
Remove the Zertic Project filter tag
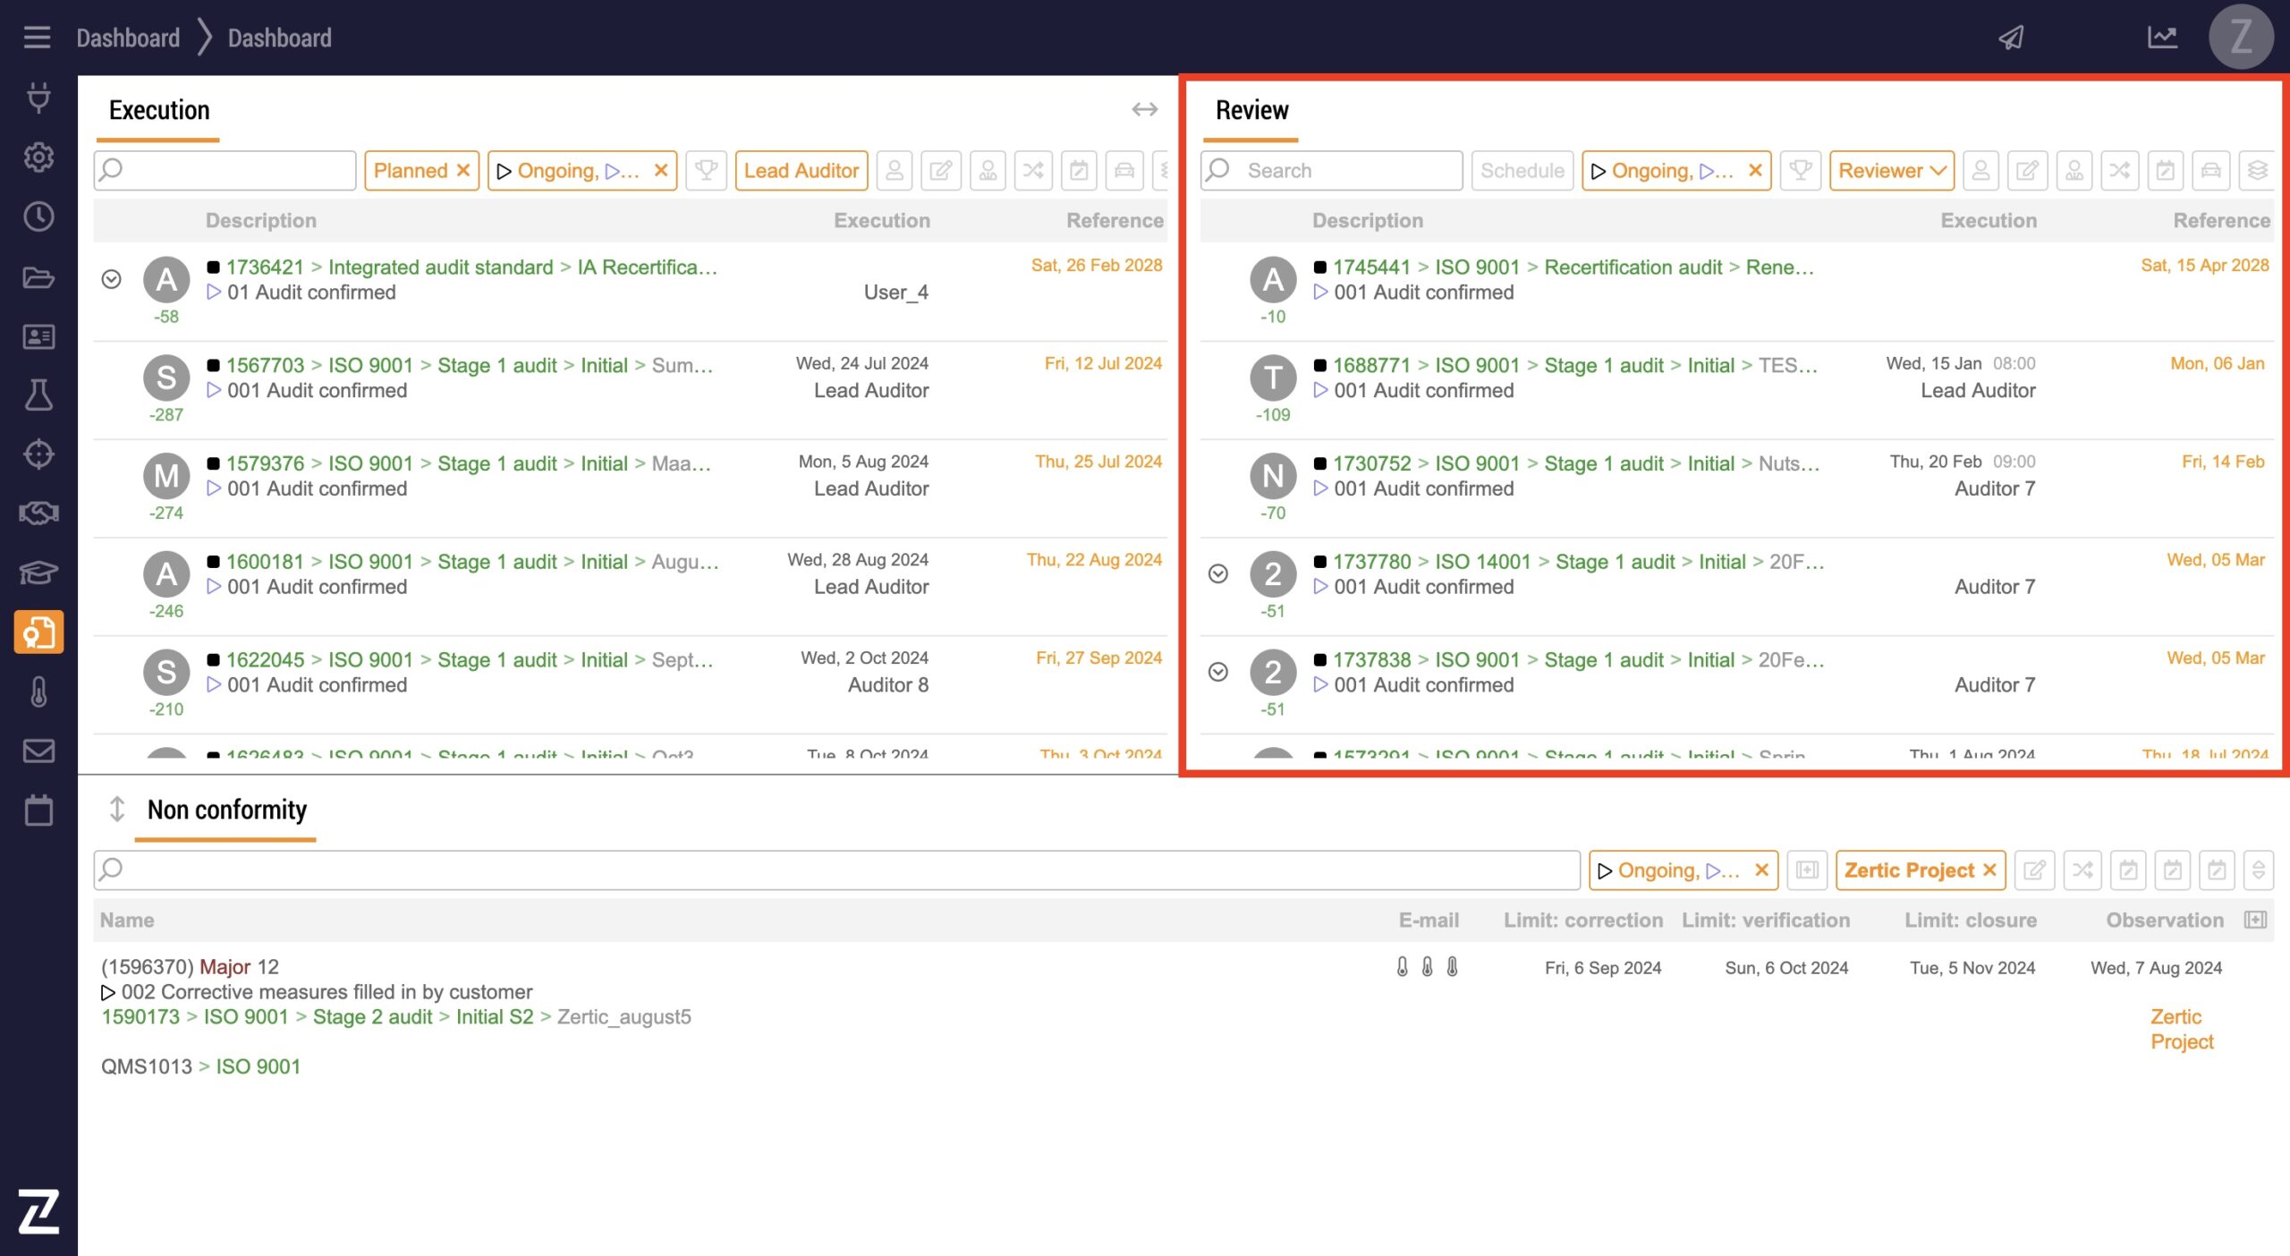point(1990,870)
